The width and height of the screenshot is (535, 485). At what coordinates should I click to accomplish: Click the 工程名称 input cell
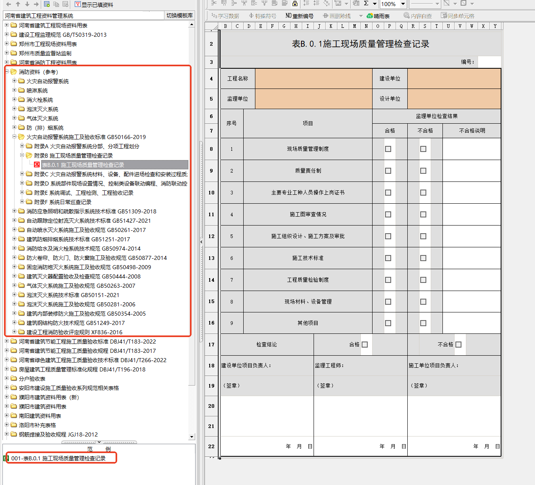(314, 79)
